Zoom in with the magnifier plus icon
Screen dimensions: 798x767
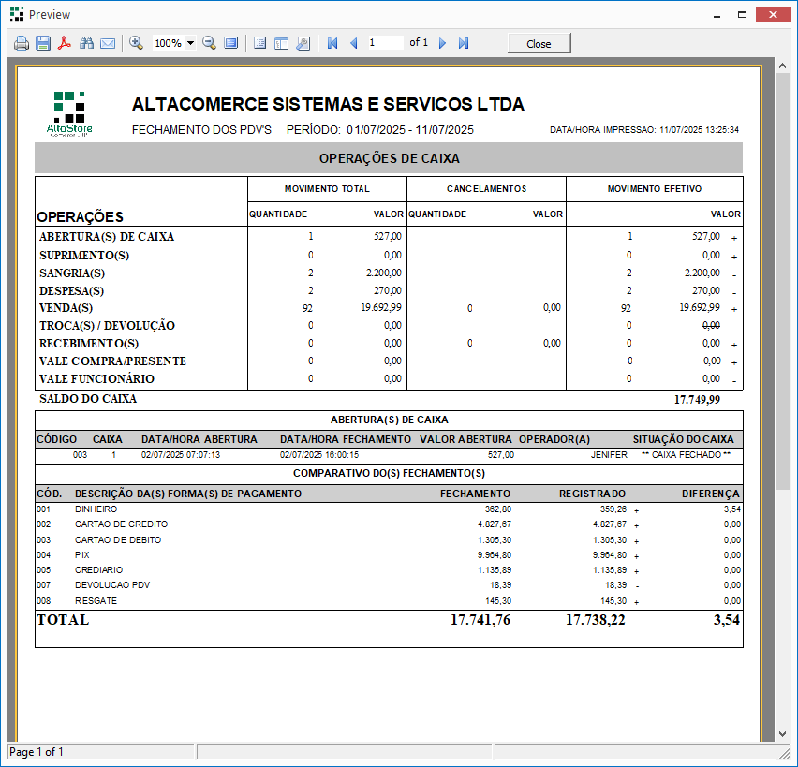pos(136,43)
